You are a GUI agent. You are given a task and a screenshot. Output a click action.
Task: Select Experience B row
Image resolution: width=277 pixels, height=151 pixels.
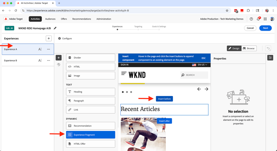click(x=28, y=61)
